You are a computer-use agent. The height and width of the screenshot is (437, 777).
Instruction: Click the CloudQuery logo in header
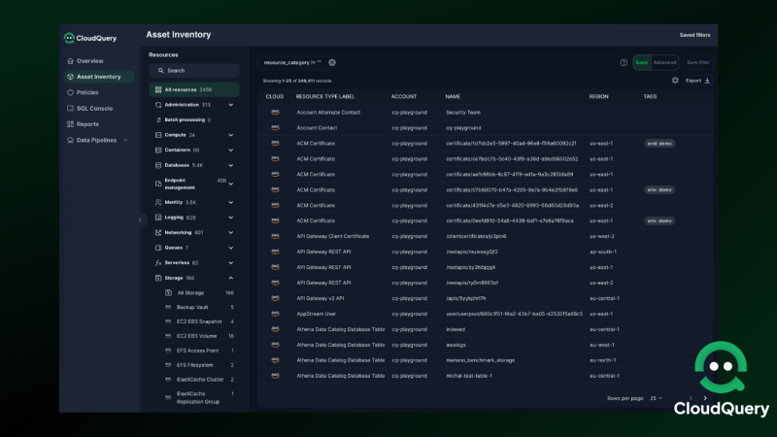point(90,38)
